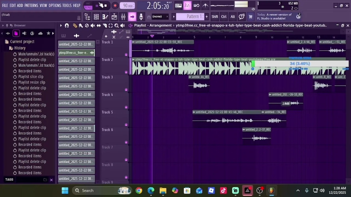Select the Slip tool arrows icon

pyautogui.click(x=99, y=25)
